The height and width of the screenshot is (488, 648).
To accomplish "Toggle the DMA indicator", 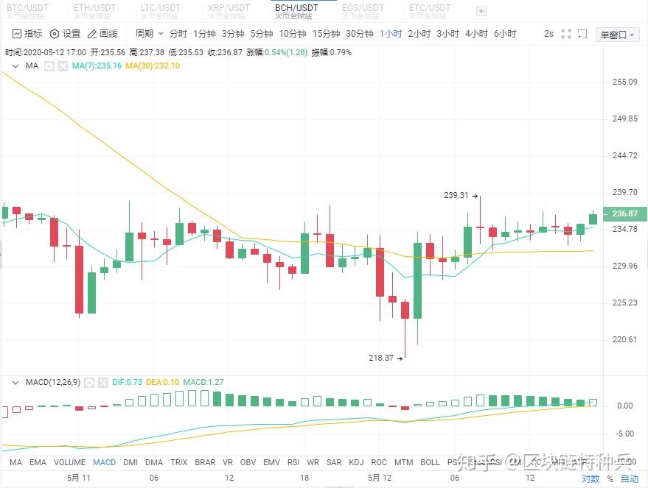I will point(154,462).
